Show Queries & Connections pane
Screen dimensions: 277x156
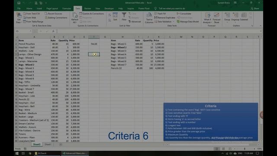tap(91, 13)
